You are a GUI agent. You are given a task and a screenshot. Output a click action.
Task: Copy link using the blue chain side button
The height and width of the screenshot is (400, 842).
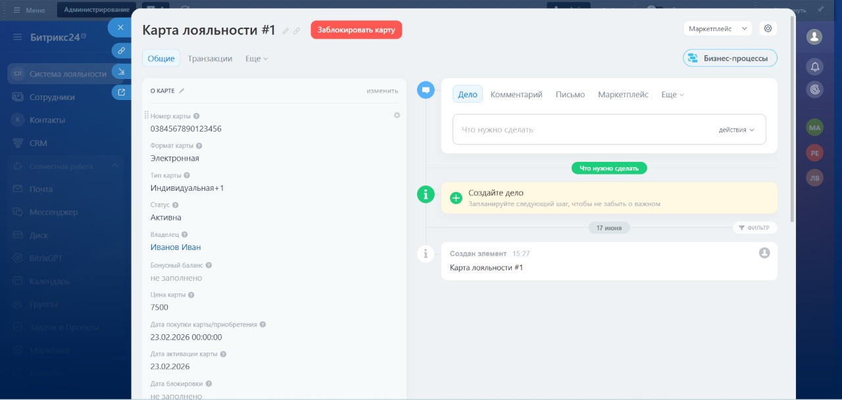coord(121,50)
